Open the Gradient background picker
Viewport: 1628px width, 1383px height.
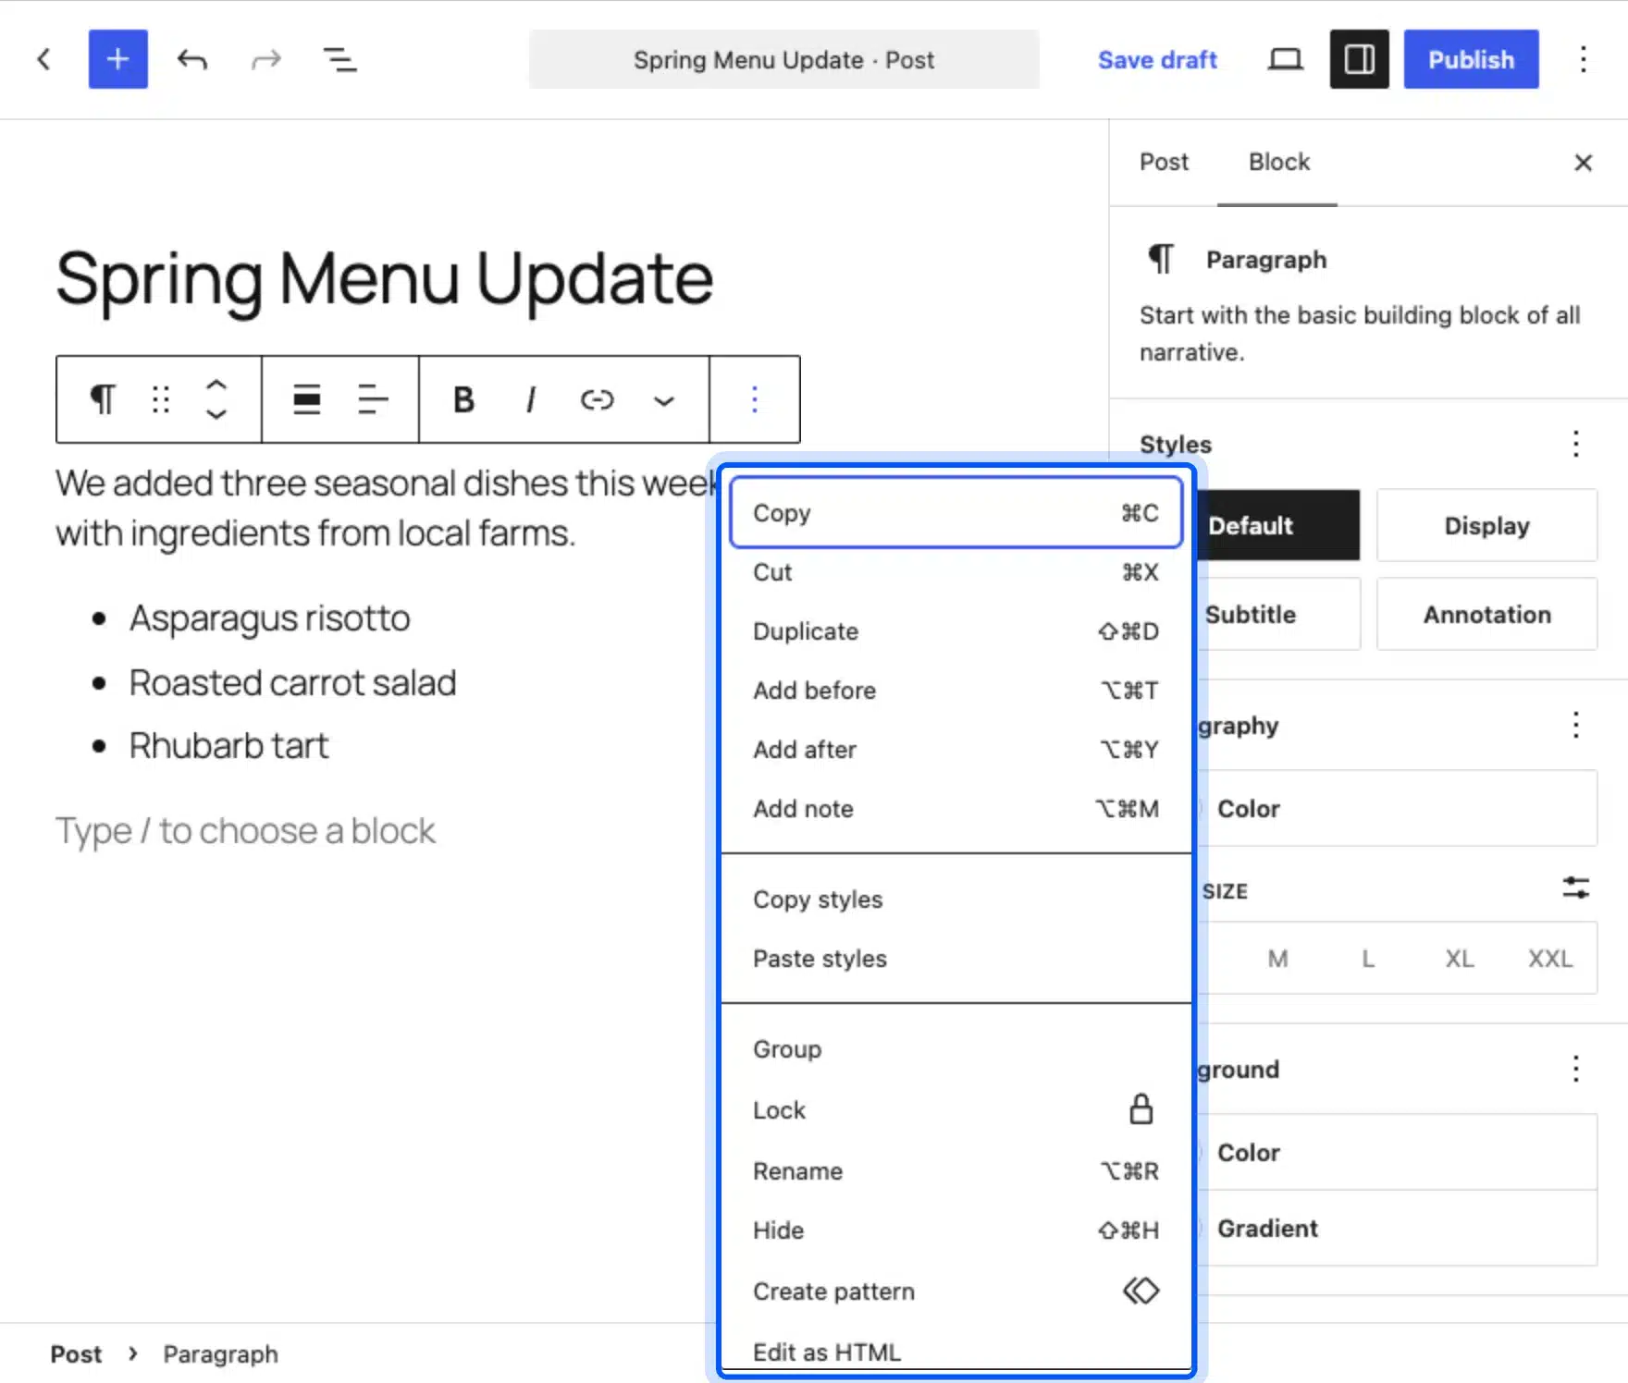[1397, 1229]
